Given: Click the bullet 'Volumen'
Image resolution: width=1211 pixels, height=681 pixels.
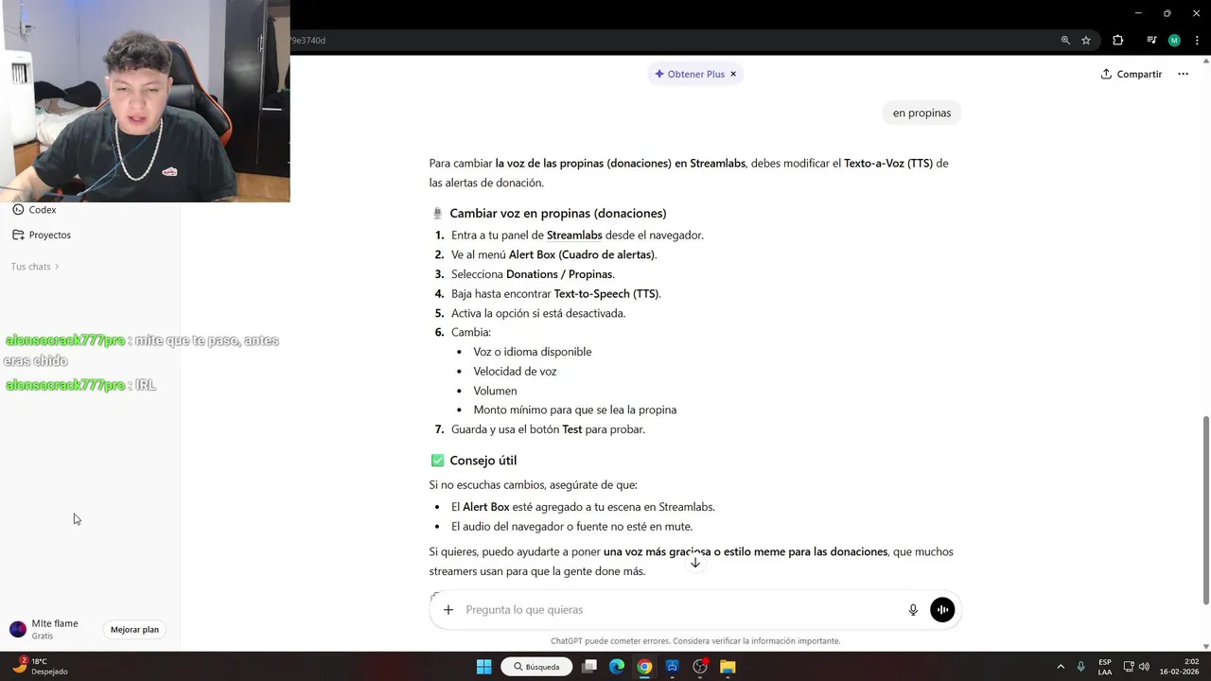Looking at the screenshot, I should pos(495,391).
